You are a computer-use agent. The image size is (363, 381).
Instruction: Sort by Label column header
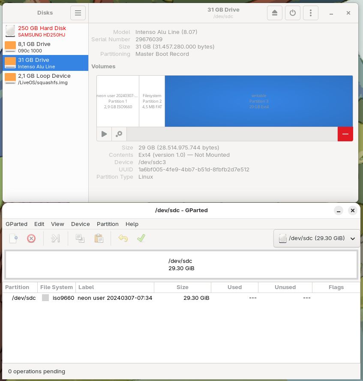pos(115,287)
